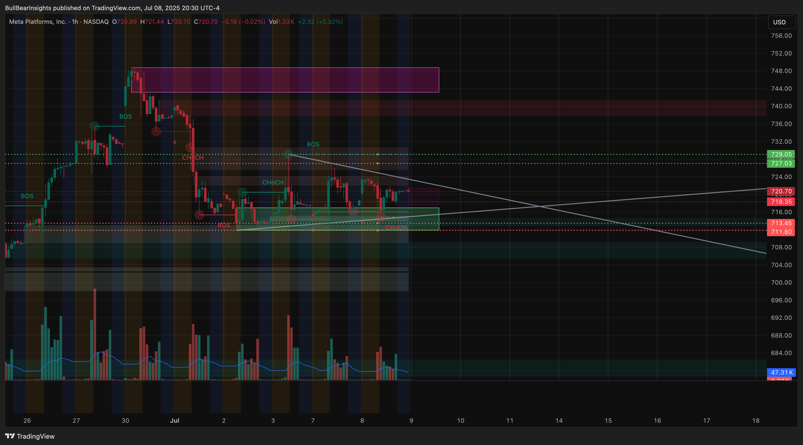This screenshot has height=445, width=803.
Task: Click the 748.00 price axis value
Action: click(781, 71)
